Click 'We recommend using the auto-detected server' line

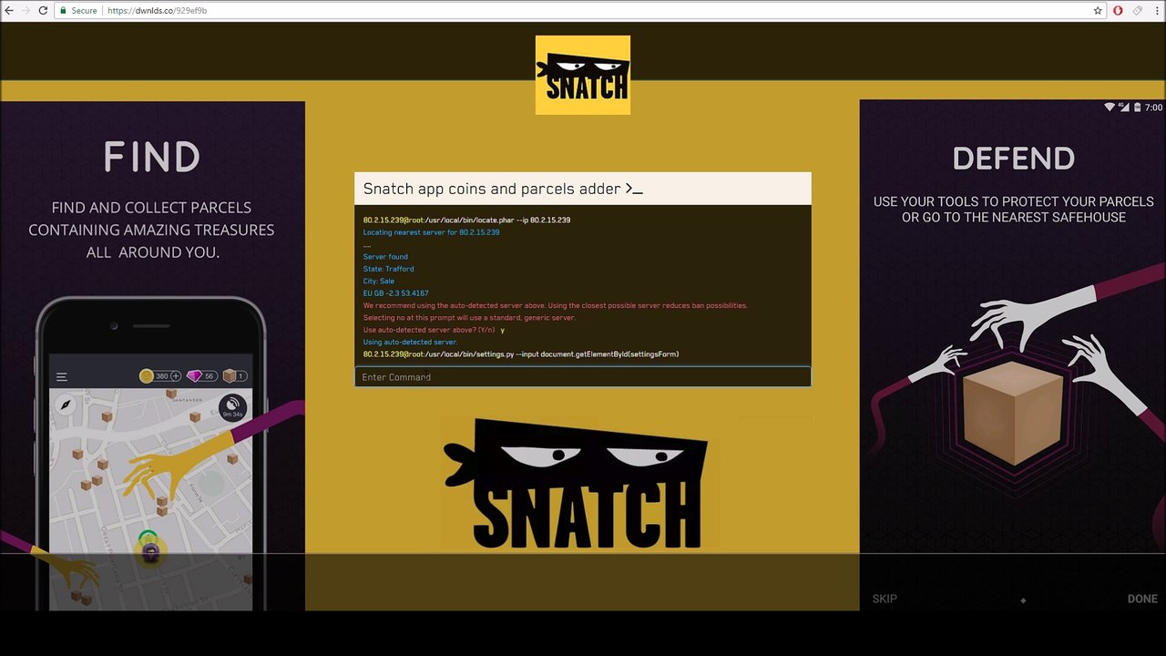(555, 305)
